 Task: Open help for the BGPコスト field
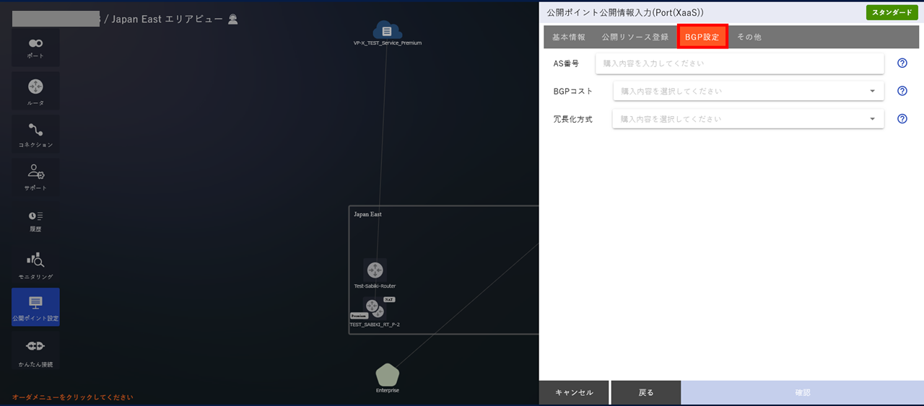tap(902, 91)
